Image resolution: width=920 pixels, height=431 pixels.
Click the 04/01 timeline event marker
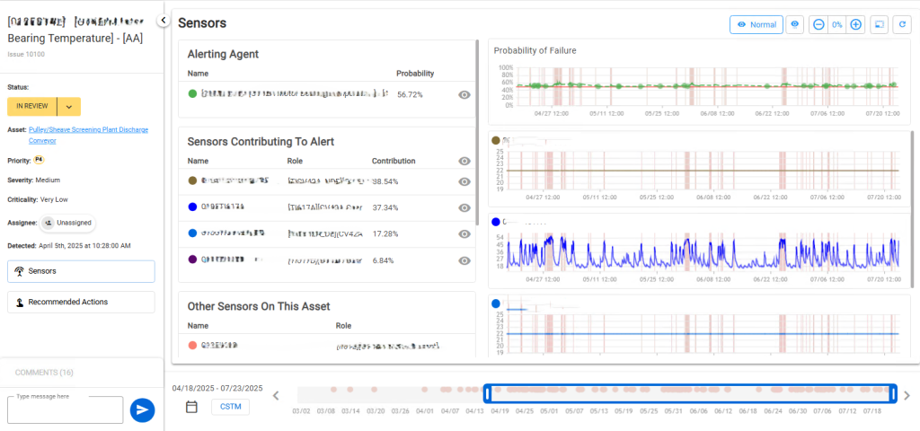[425, 389]
